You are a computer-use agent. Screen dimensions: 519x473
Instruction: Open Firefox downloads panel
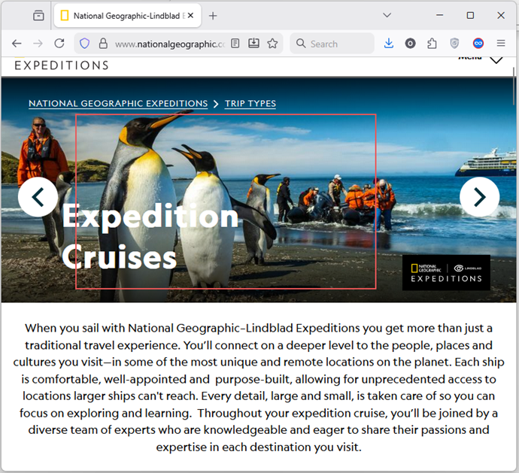389,44
